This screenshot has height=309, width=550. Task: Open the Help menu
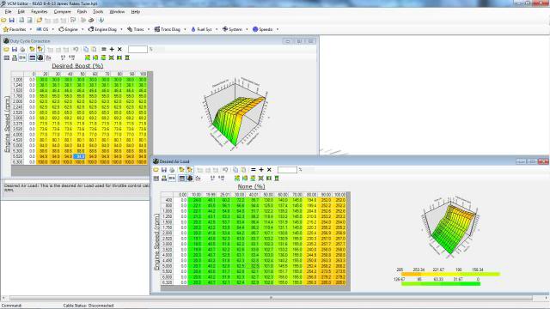(136, 11)
